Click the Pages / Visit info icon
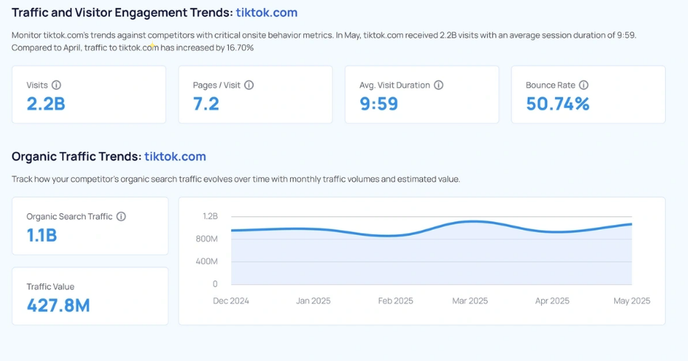This screenshot has width=688, height=361. [x=249, y=85]
